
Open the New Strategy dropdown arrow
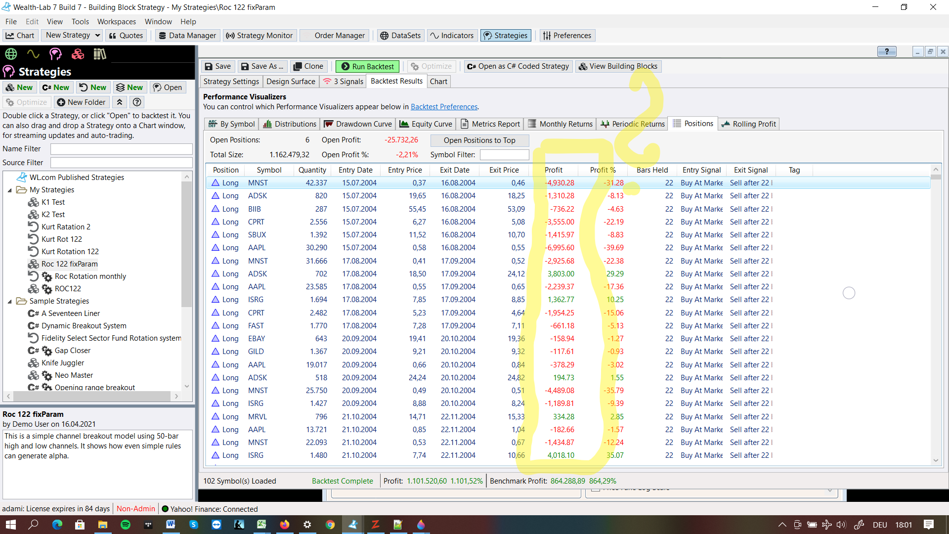coord(97,35)
